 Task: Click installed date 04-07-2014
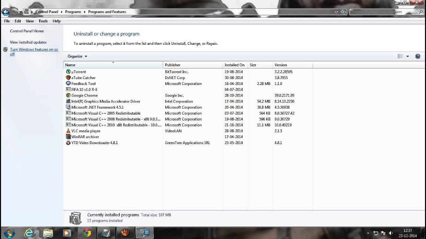234,90
